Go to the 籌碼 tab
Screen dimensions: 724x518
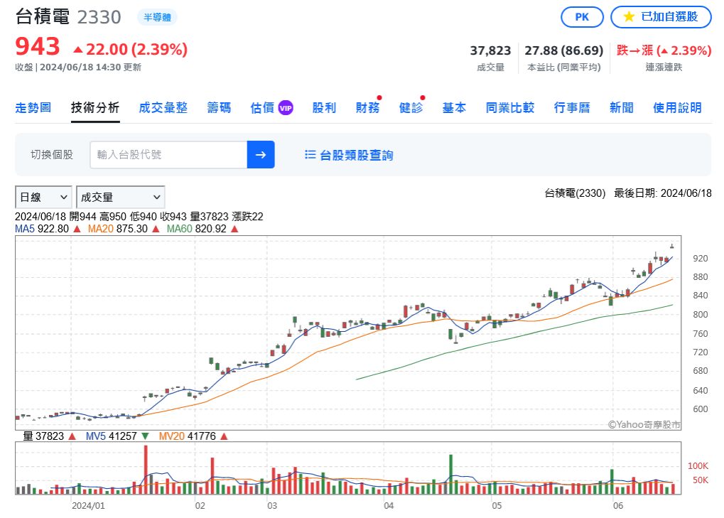click(x=219, y=108)
